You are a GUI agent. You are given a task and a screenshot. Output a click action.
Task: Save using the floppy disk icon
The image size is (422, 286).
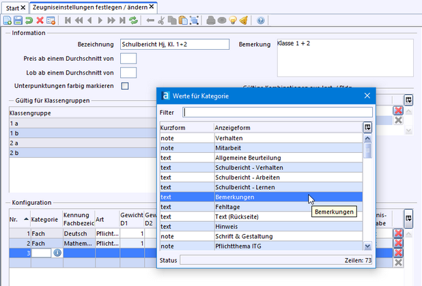coord(18,20)
